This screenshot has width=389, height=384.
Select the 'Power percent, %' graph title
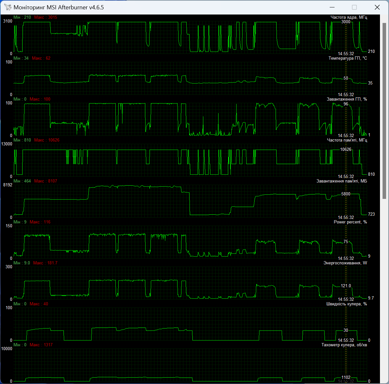pos(350,222)
